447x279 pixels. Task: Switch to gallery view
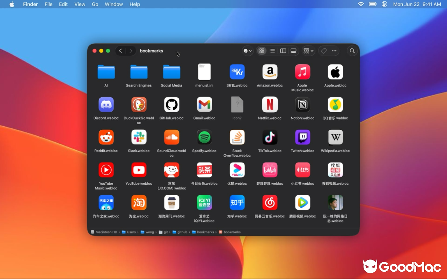click(293, 51)
